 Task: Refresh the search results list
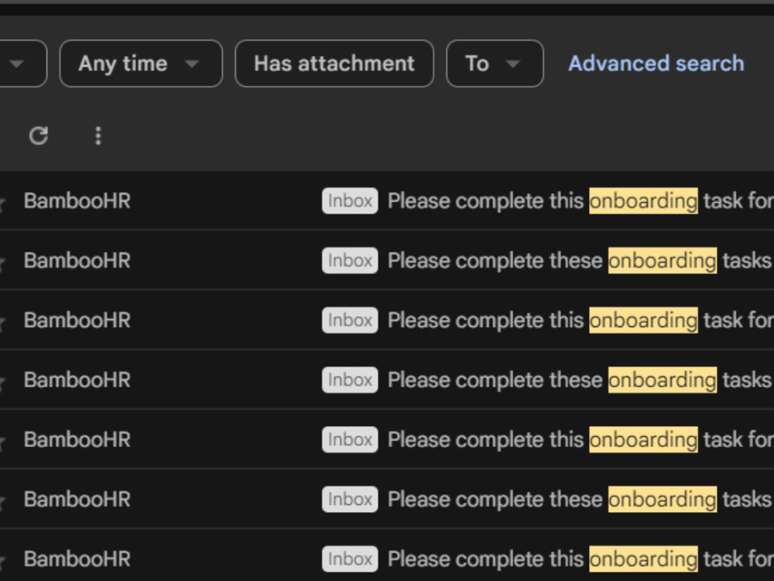[39, 136]
